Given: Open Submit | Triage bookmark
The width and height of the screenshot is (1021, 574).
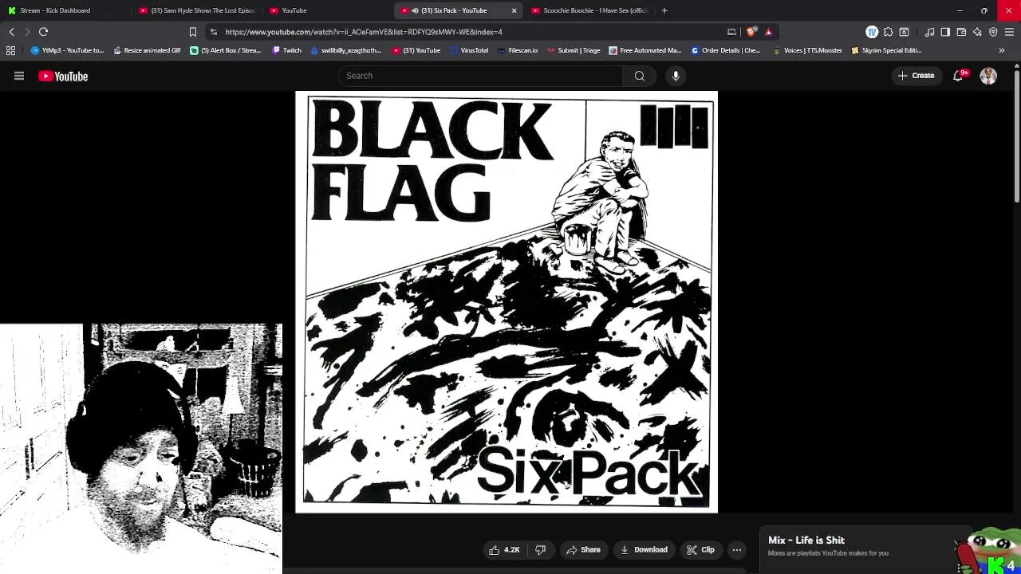Looking at the screenshot, I should [574, 50].
